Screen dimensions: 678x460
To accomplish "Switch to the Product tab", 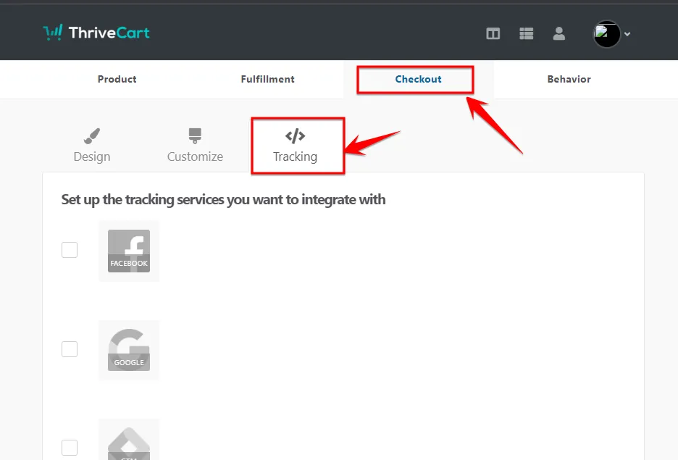I will tap(117, 79).
